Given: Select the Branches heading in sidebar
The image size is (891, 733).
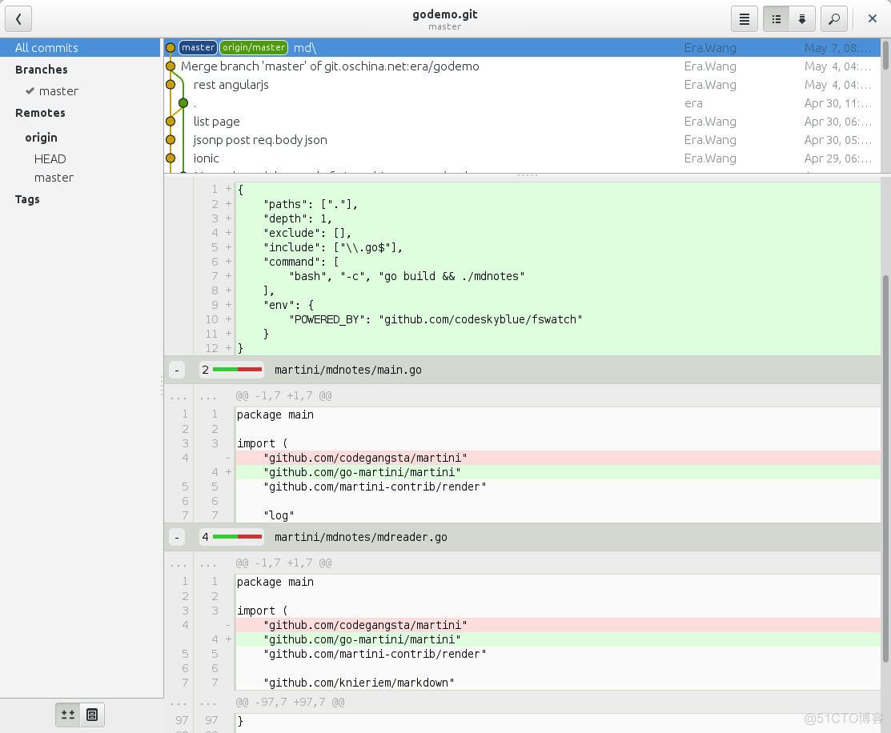Looking at the screenshot, I should [42, 70].
